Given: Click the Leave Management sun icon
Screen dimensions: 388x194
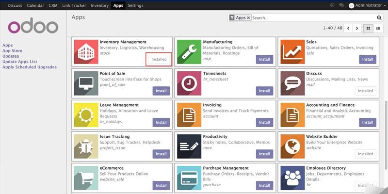Looking at the screenshot, I should click(x=86, y=115).
